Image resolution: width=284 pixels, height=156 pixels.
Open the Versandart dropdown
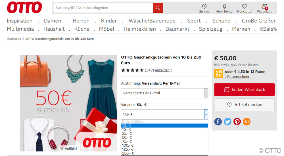click(x=164, y=93)
